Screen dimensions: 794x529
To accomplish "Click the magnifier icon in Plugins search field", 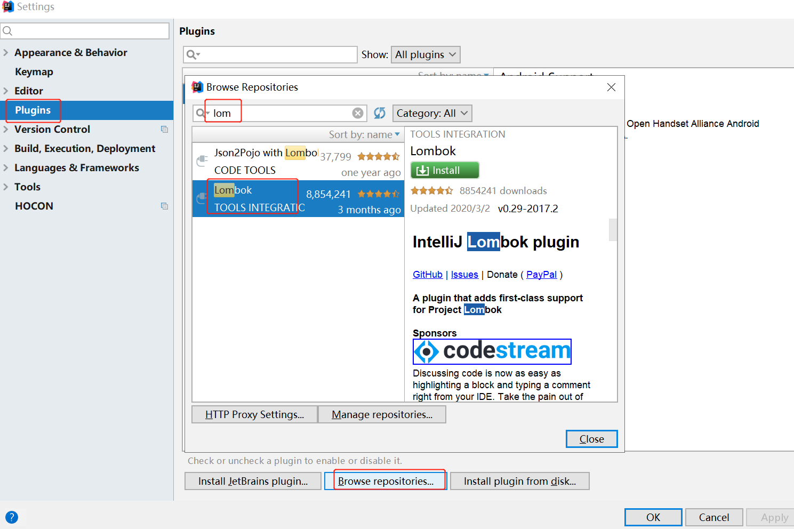I will (x=193, y=54).
